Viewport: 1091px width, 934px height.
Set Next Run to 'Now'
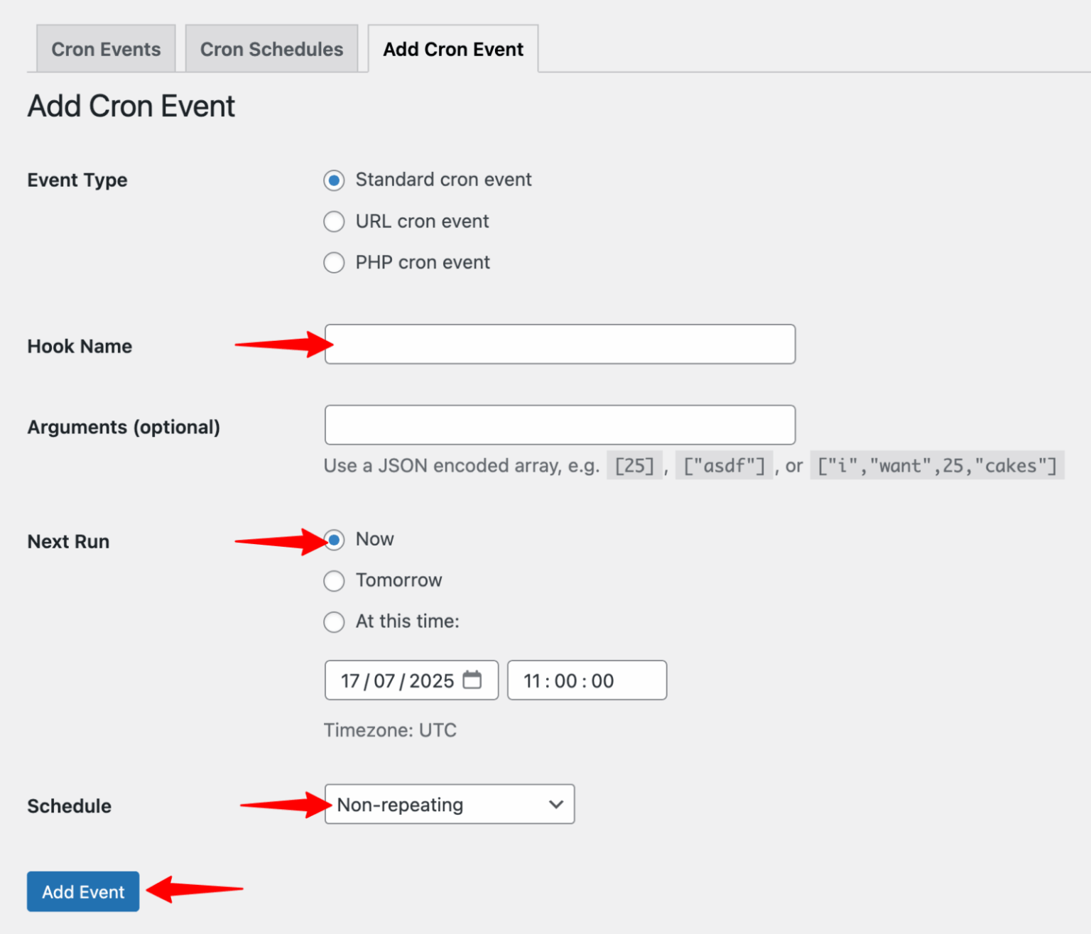click(334, 540)
